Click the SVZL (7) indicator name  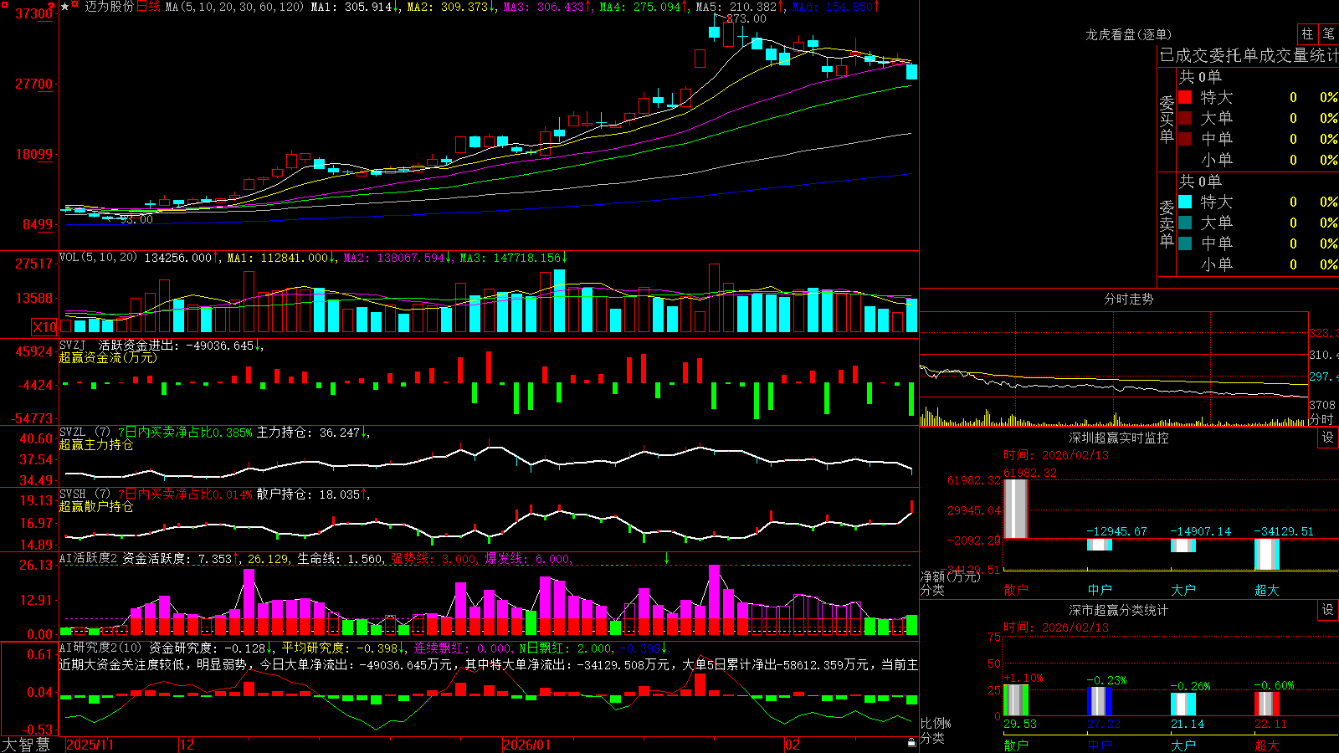coord(85,433)
